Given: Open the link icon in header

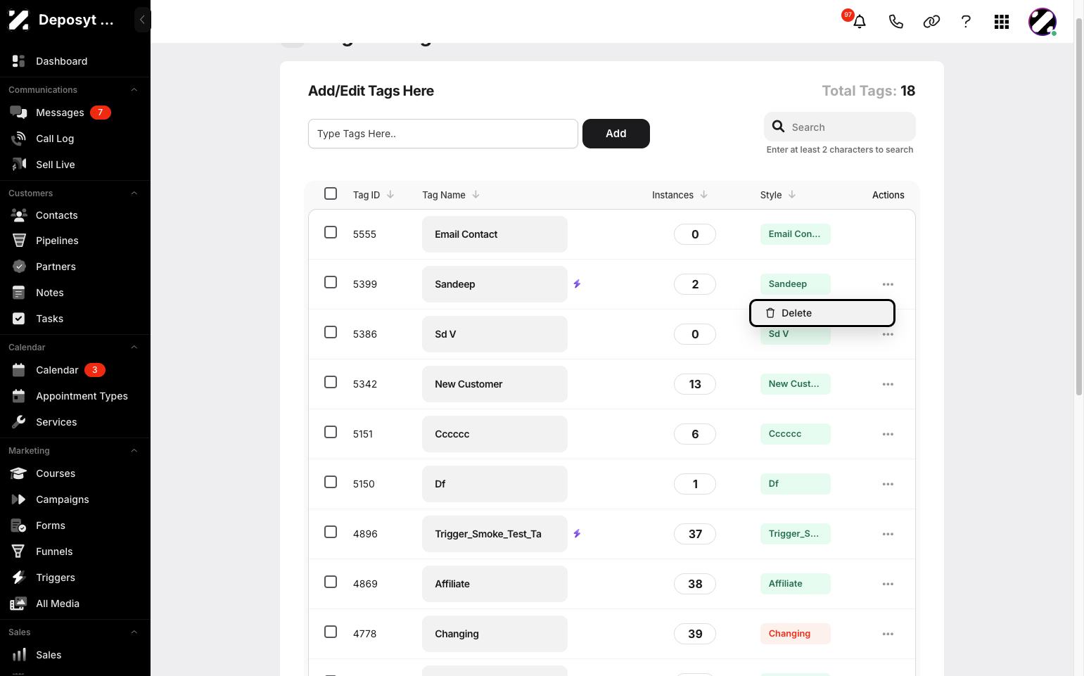Looking at the screenshot, I should (931, 22).
